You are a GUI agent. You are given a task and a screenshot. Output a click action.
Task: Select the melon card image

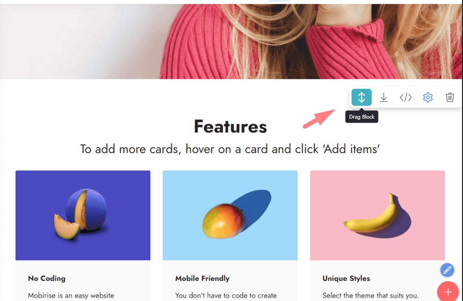pos(83,215)
